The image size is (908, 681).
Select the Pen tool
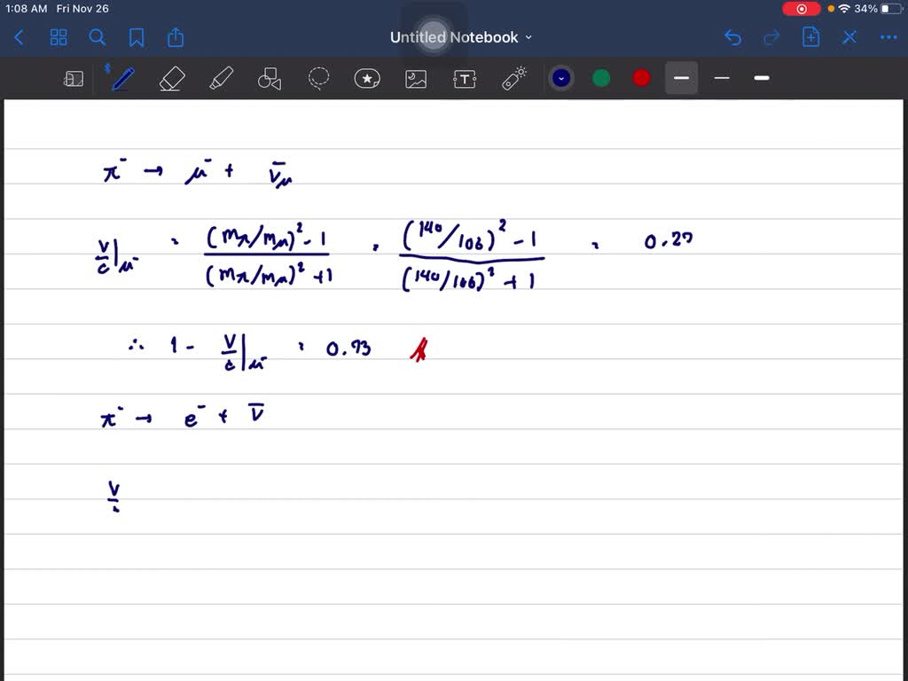(121, 78)
